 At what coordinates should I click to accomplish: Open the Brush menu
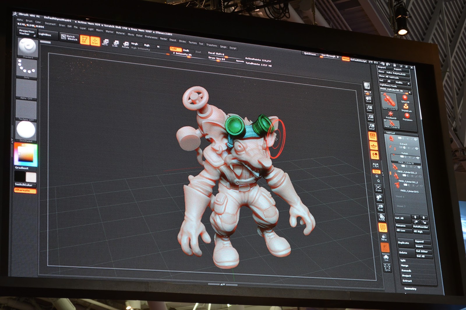click(x=29, y=21)
